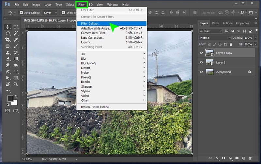Open the Fill slider dropdown arrow
This screenshot has width=261, height=164.
[x=256, y=44]
